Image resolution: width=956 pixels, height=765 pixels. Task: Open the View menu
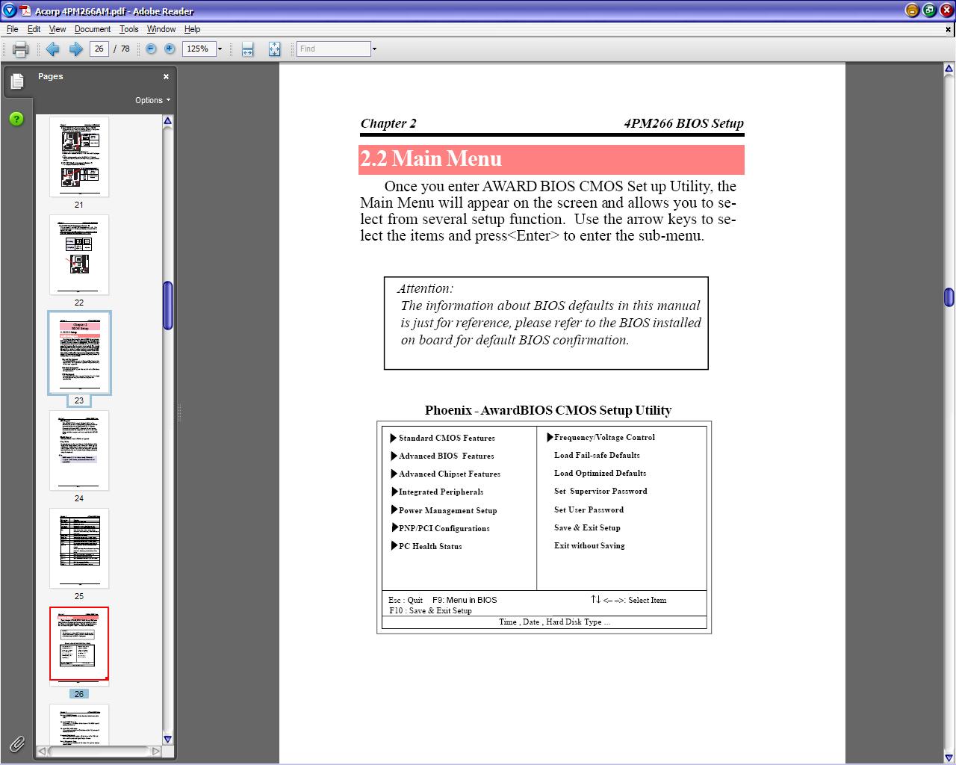pyautogui.click(x=58, y=29)
